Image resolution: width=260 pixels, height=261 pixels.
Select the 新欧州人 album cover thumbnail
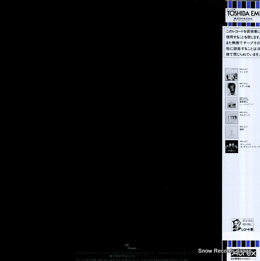231,103
